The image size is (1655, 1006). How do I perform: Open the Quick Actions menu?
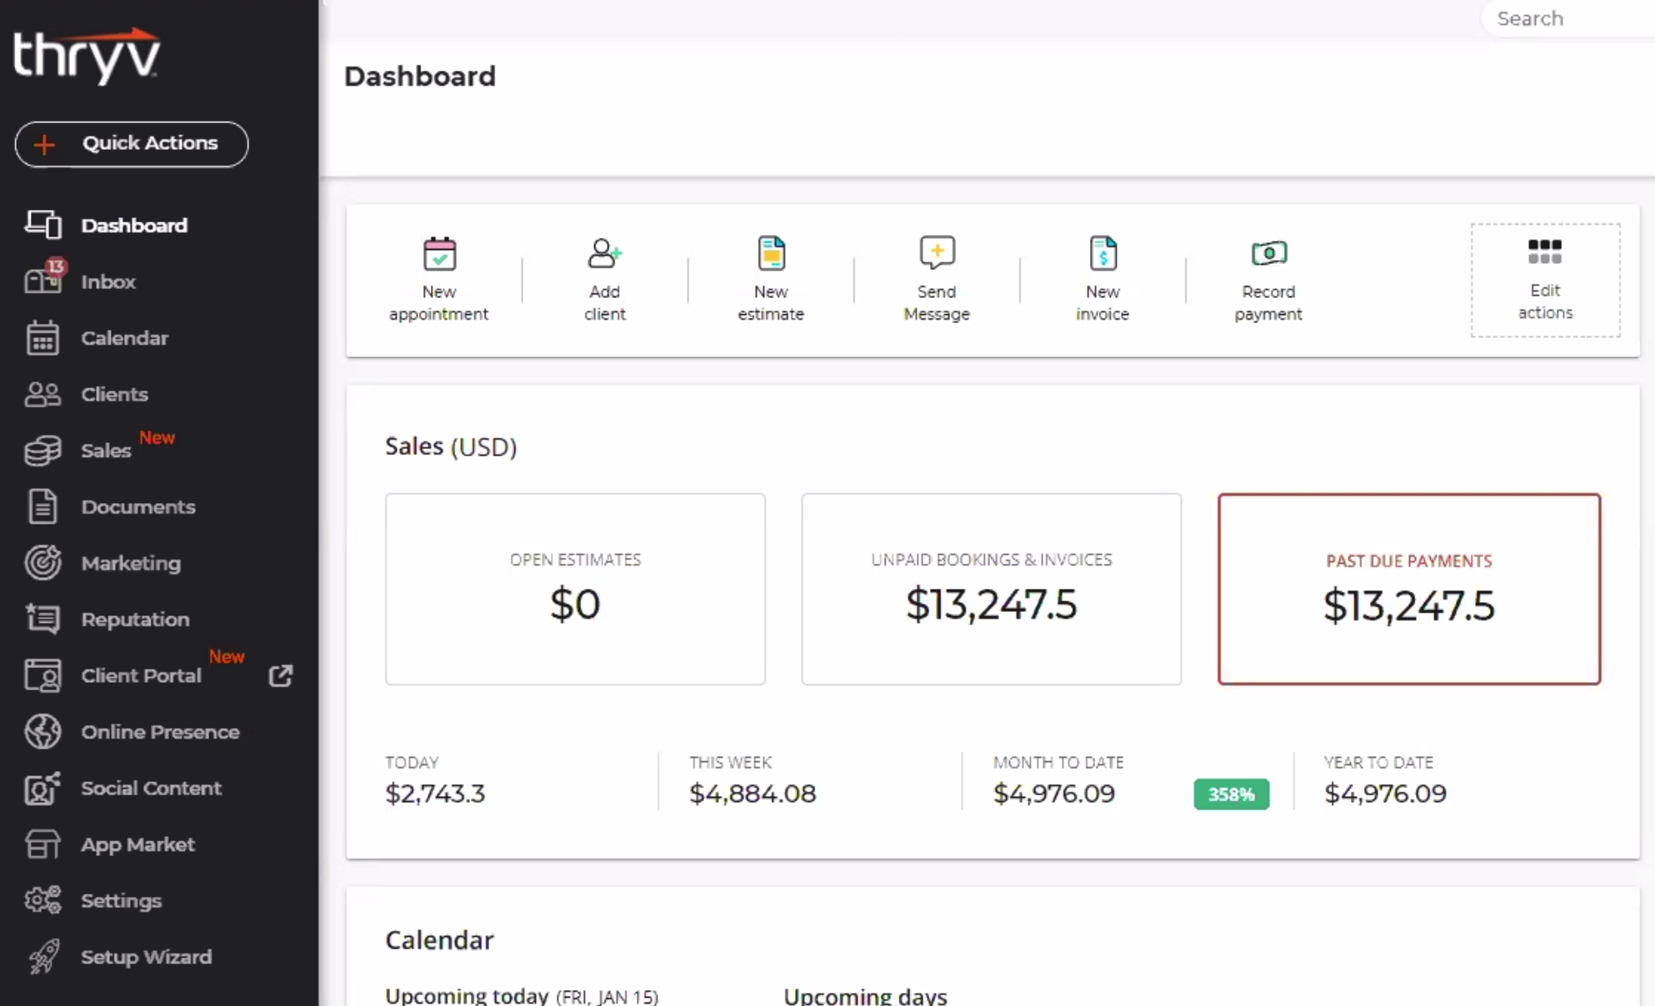131,143
